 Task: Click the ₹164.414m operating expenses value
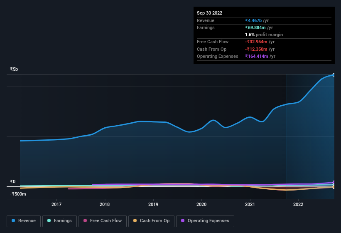point(257,56)
